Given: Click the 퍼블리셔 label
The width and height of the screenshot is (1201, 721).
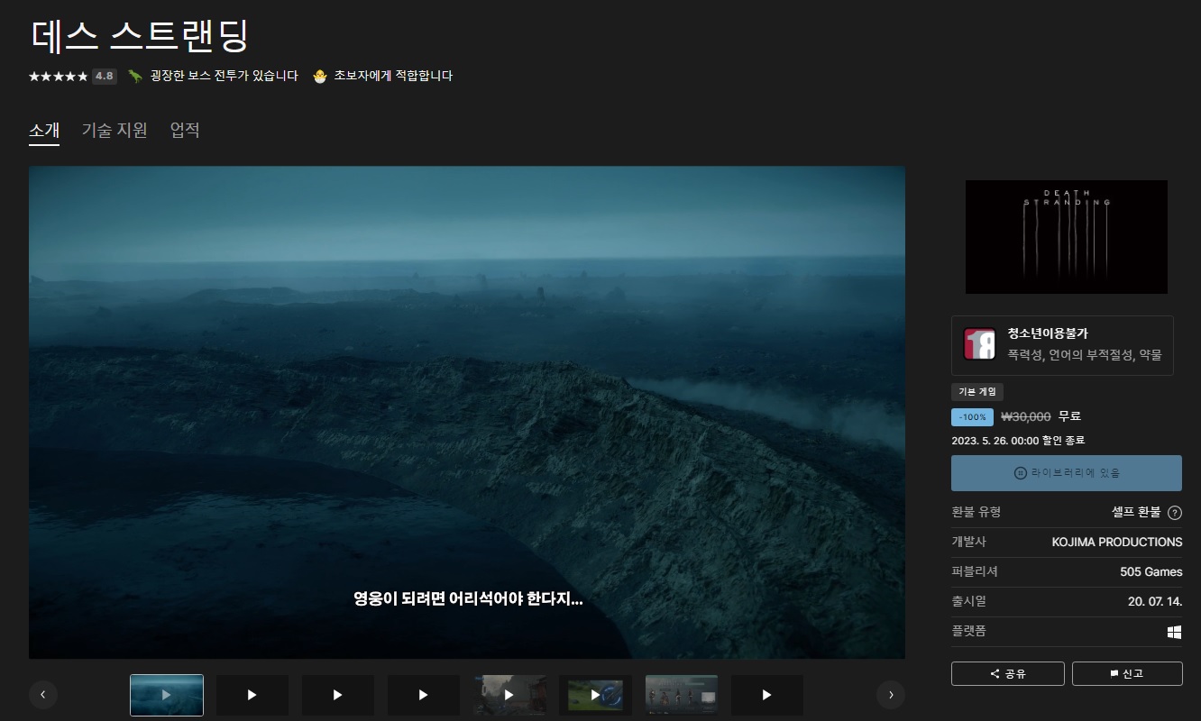Looking at the screenshot, I should click(x=975, y=571).
